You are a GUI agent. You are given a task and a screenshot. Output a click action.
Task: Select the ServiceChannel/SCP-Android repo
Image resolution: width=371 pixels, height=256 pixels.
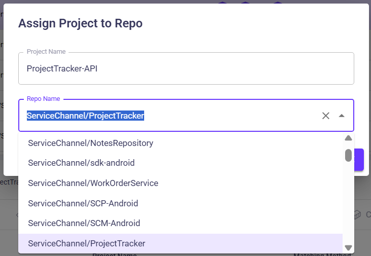[x=83, y=203]
